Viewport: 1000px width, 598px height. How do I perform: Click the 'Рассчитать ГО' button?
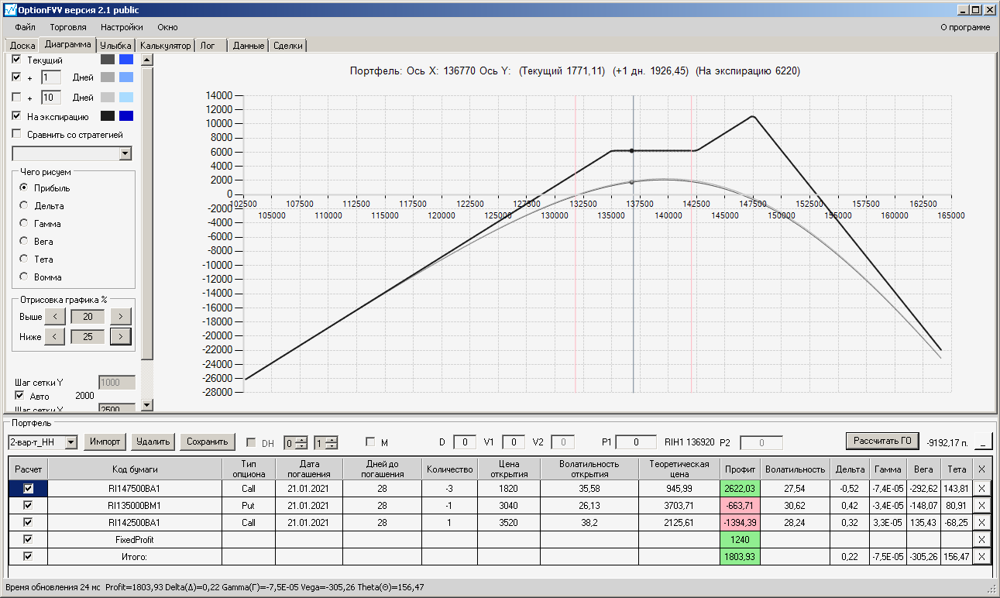click(882, 441)
